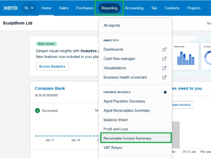211x158 pixels.
Task: Open Dashboards from Analytics
Action: click(113, 50)
